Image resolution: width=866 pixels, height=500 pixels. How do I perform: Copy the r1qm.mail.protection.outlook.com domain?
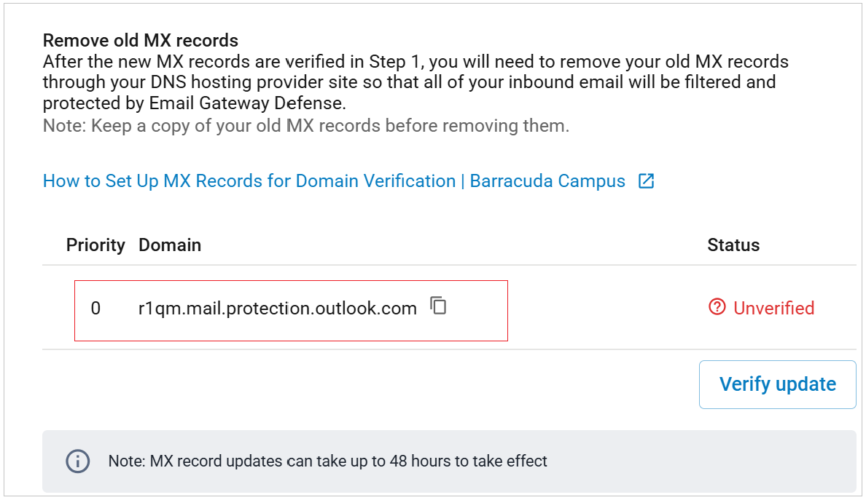(438, 306)
